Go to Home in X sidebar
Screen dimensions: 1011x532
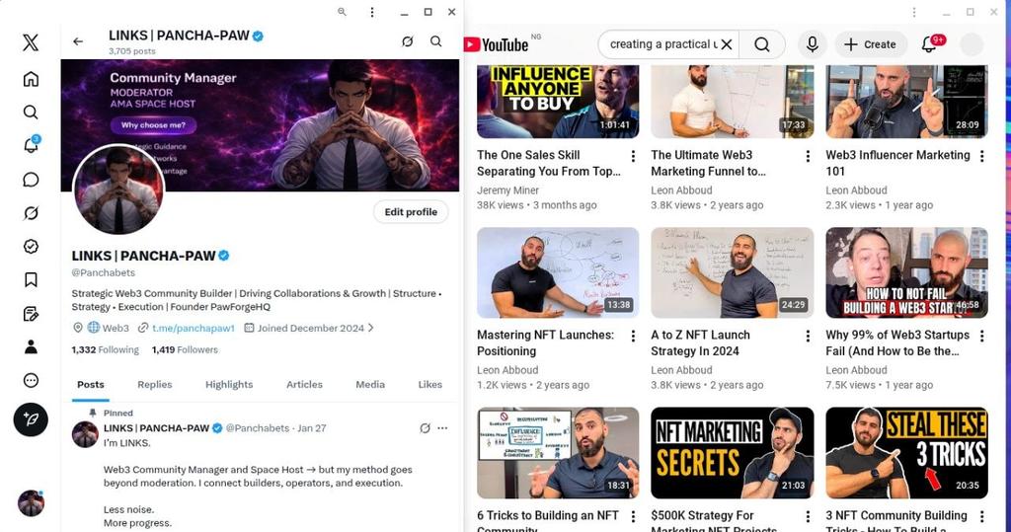click(31, 79)
